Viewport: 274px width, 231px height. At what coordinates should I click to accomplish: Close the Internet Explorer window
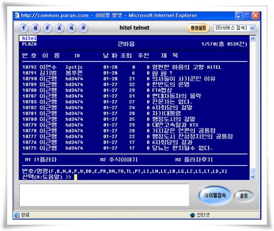[x=255, y=16]
